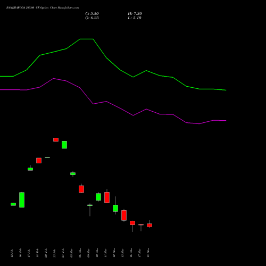Select the 16 Feb date label
The image size is (266, 266).
pos(20,253)
